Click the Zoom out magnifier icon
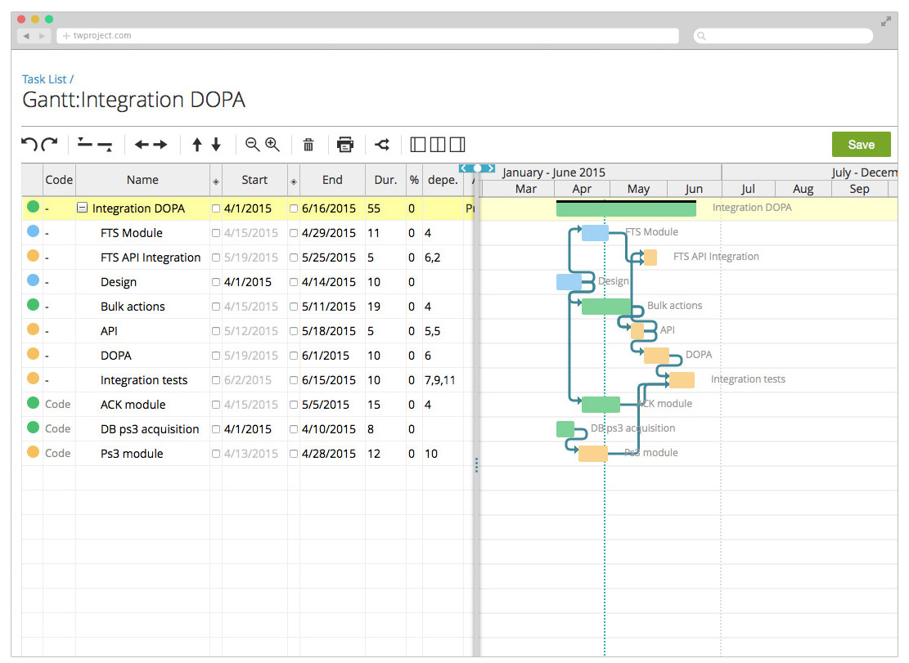909x663 pixels. point(252,144)
